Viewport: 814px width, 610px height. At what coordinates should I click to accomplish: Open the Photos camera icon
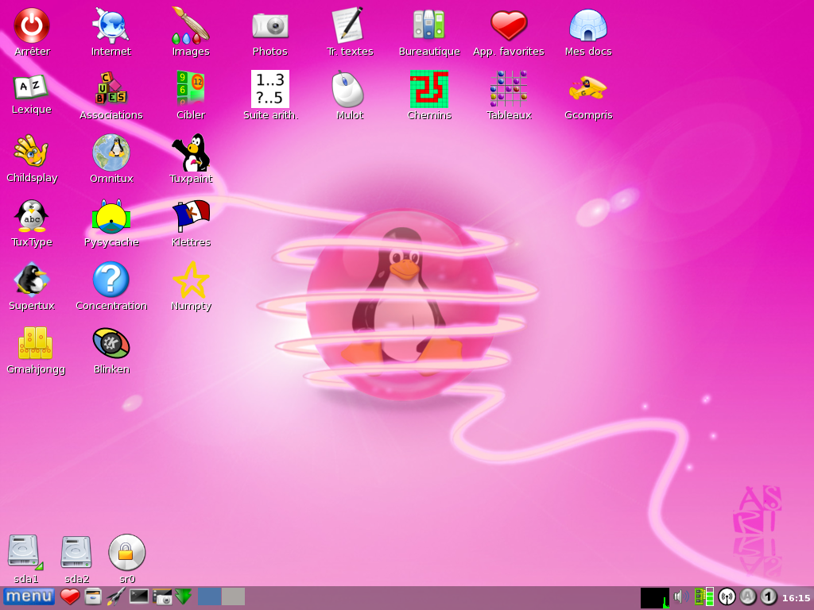click(x=270, y=25)
